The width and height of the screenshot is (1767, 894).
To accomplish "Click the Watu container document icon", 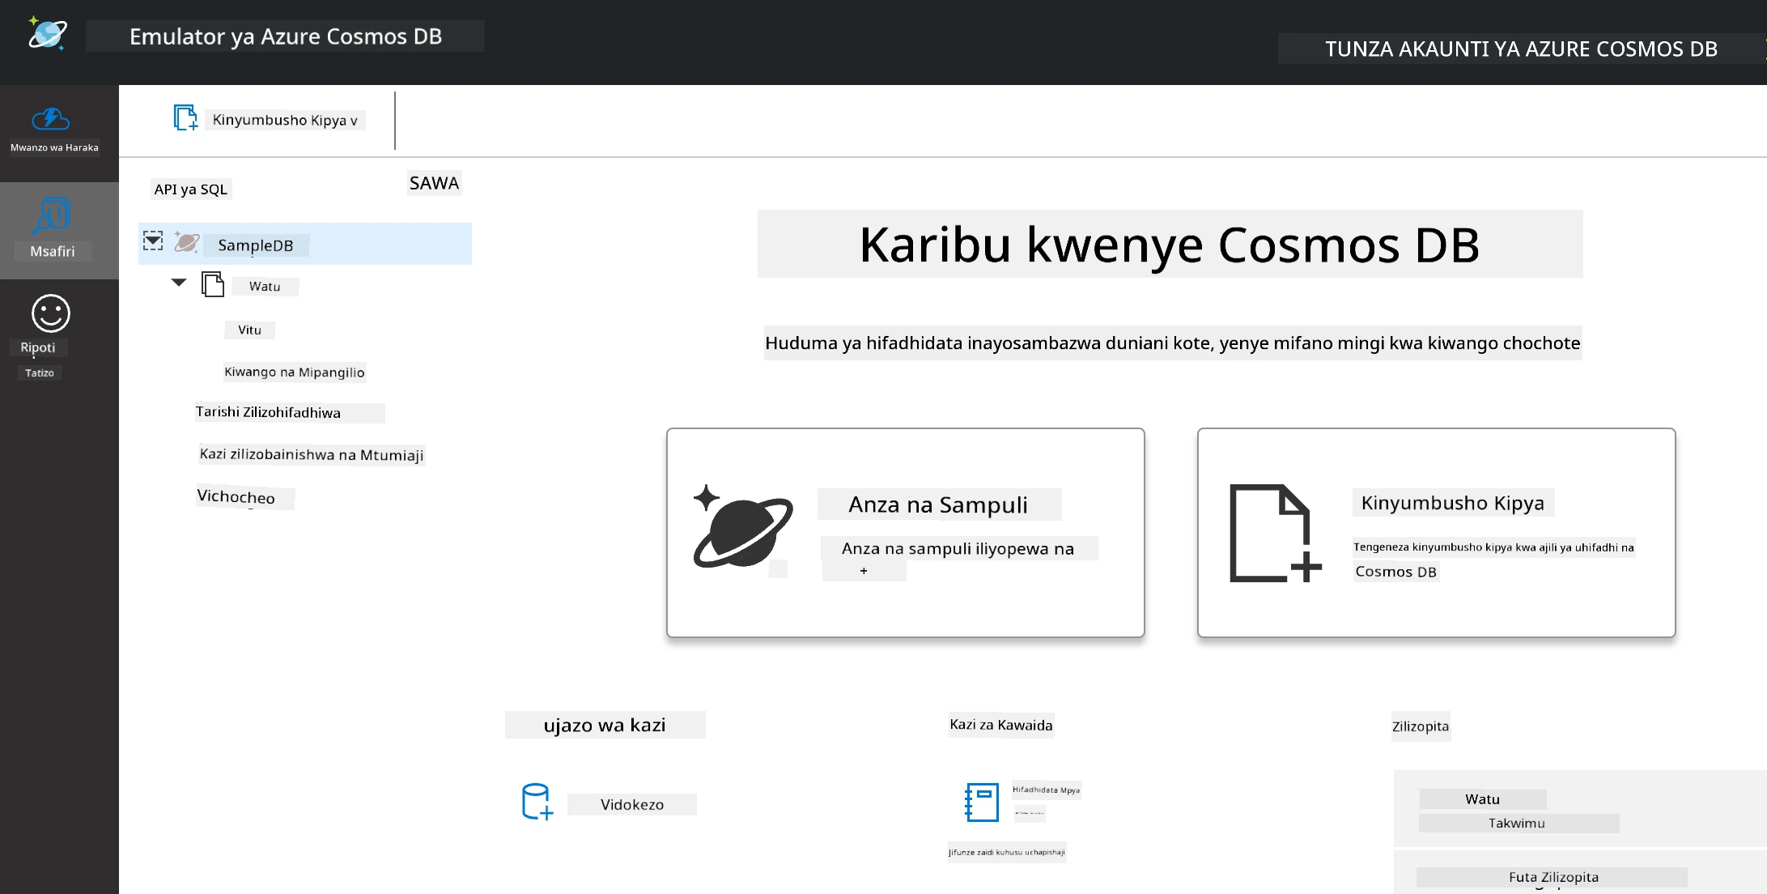I will pos(213,285).
